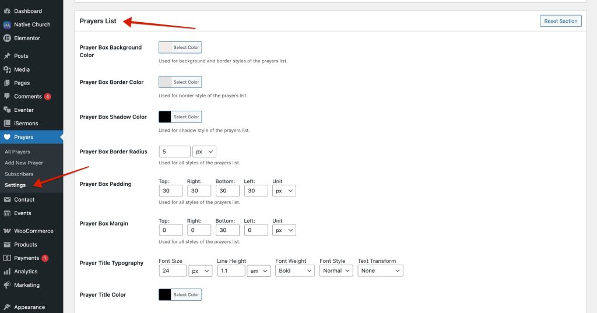This screenshot has height=313, width=597.
Task: Open Font Weight Bold dropdown
Action: pyautogui.click(x=295, y=270)
